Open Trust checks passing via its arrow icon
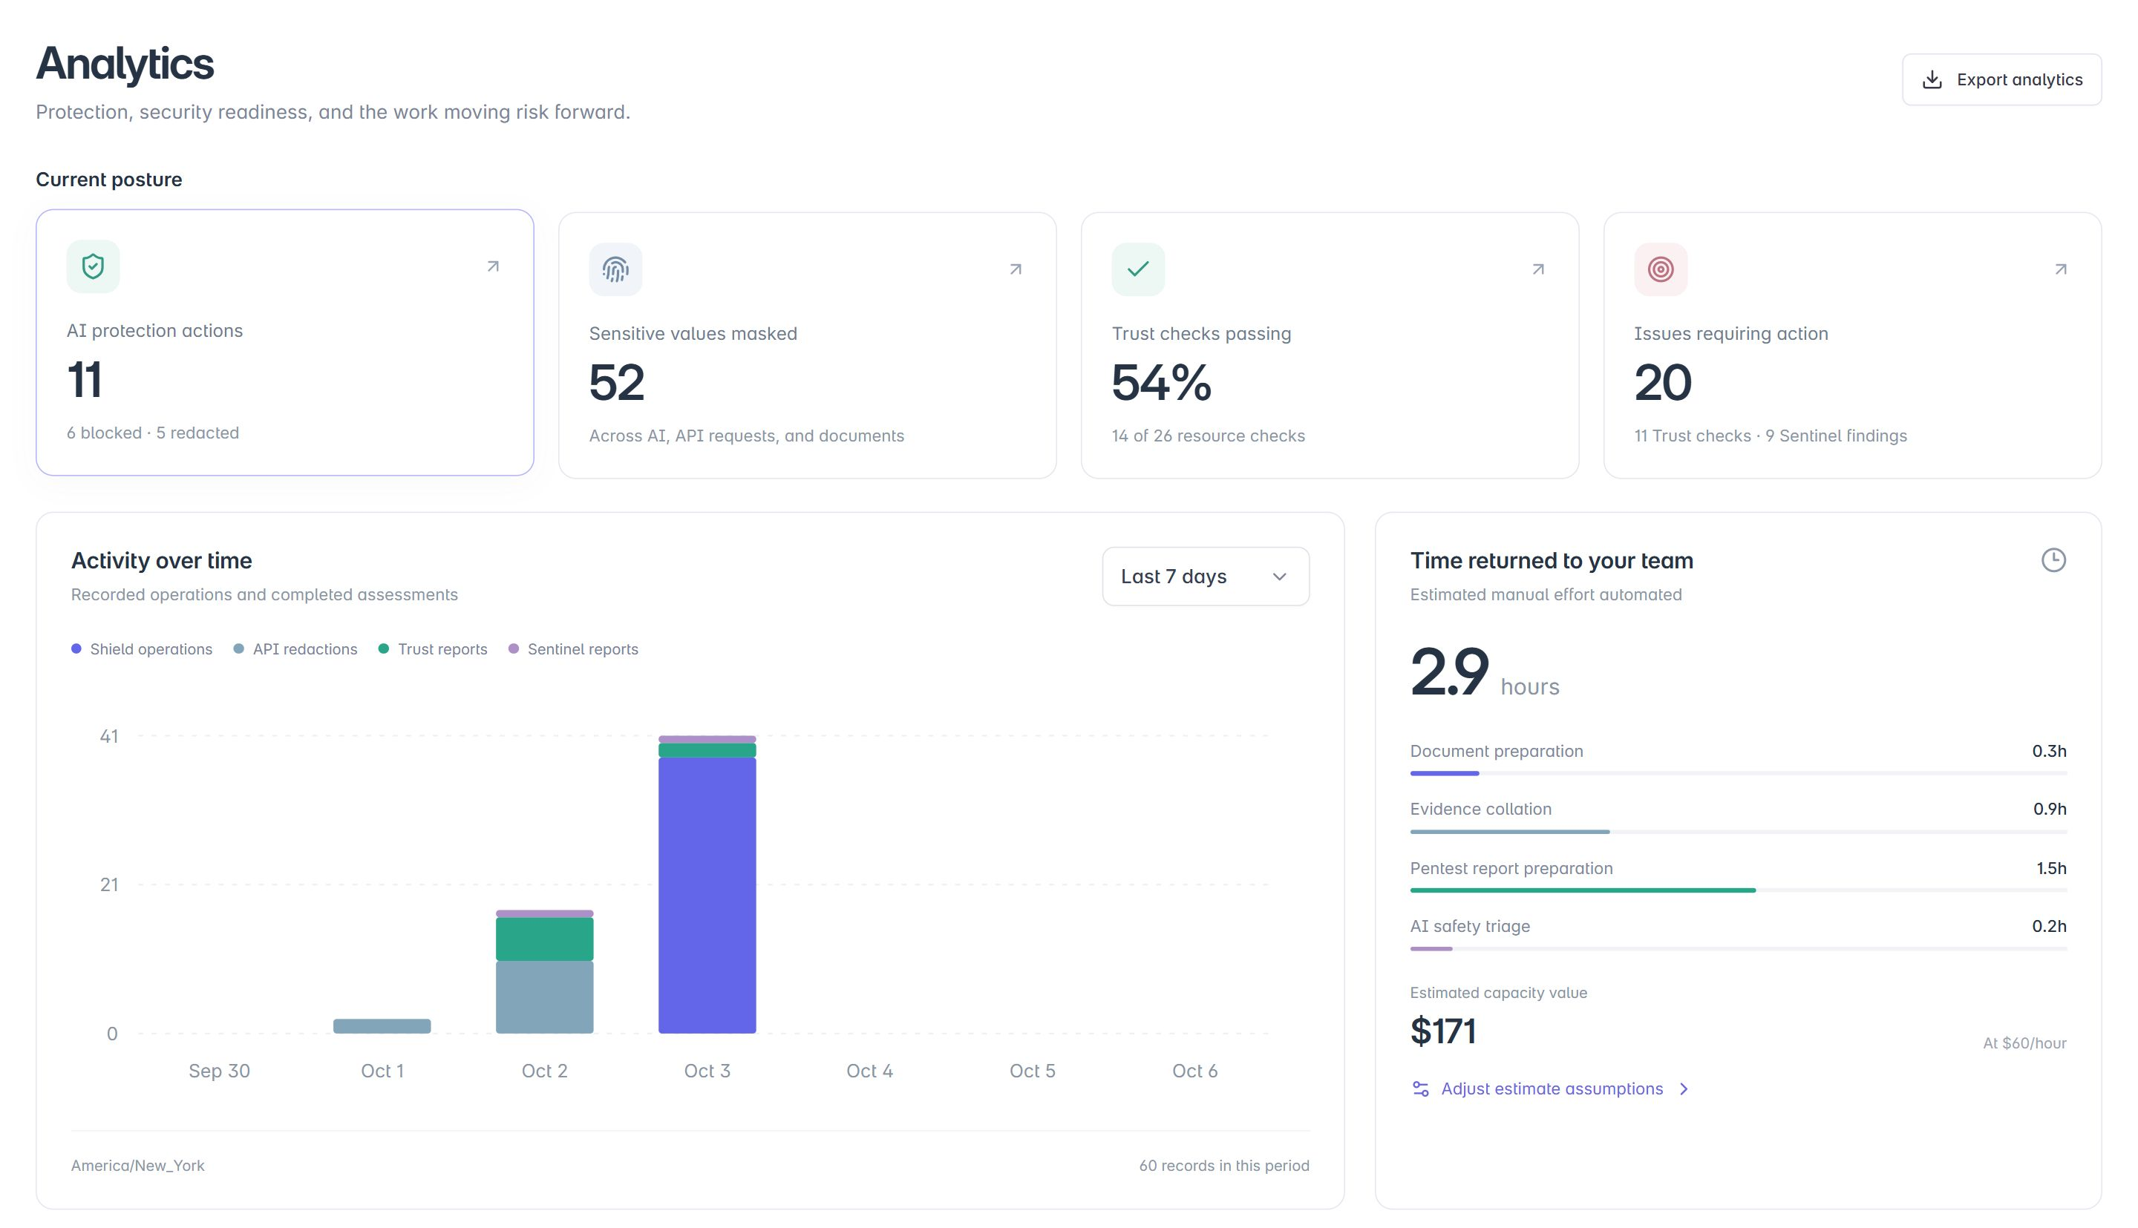 1537,269
